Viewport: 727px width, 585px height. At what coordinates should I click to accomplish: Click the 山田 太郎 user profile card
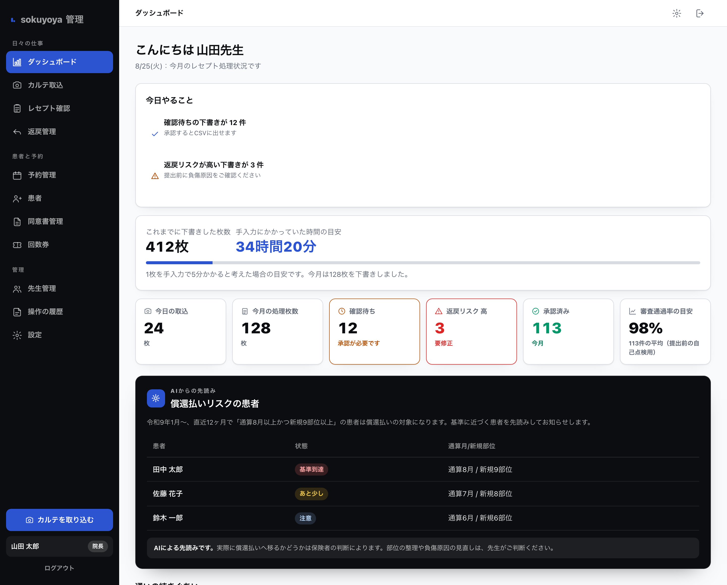pyautogui.click(x=59, y=546)
